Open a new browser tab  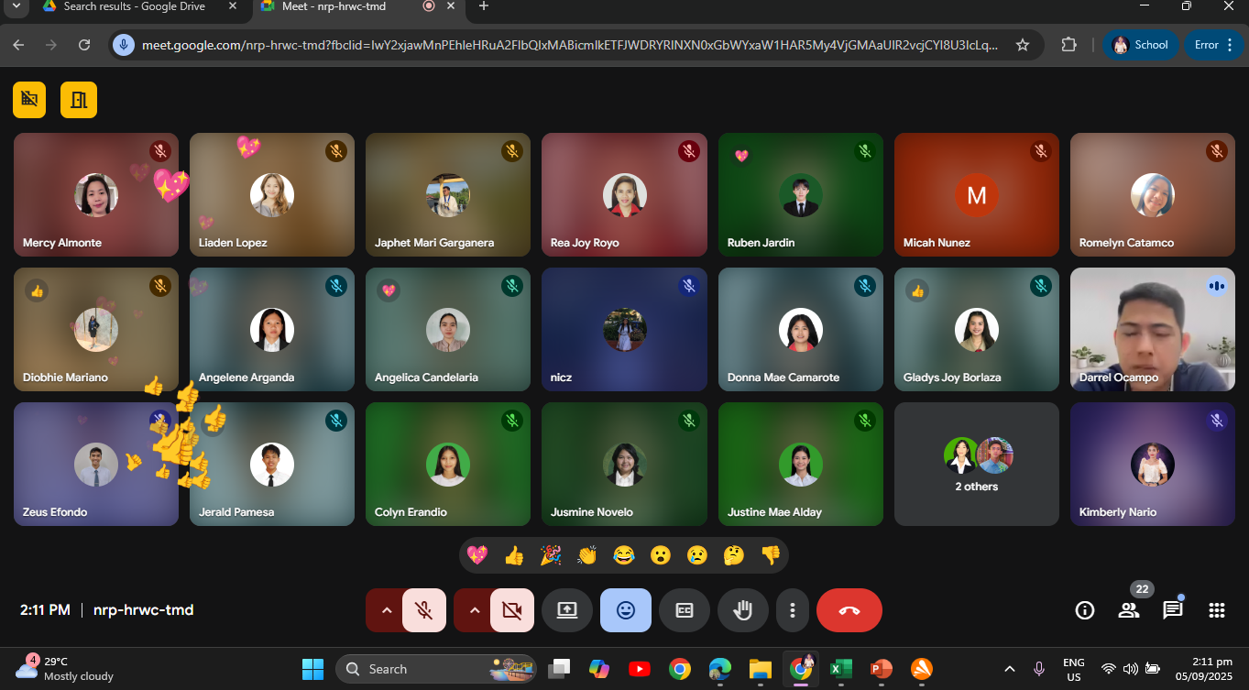point(484,6)
